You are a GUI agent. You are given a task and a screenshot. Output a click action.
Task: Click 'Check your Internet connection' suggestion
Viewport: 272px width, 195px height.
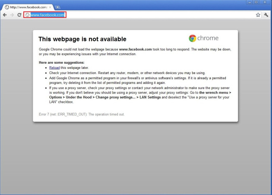point(73,73)
